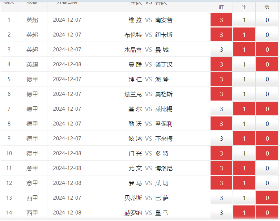Toggle win option 3 for 尤文 VS 博洛尼
Image resolution: width=280 pixels, height=221 pixels.
pyautogui.click(x=221, y=168)
